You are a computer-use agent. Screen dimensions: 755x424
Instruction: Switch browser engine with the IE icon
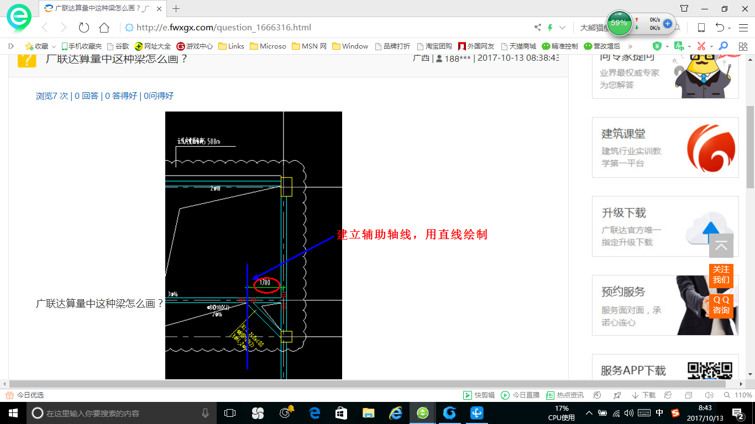point(668,395)
